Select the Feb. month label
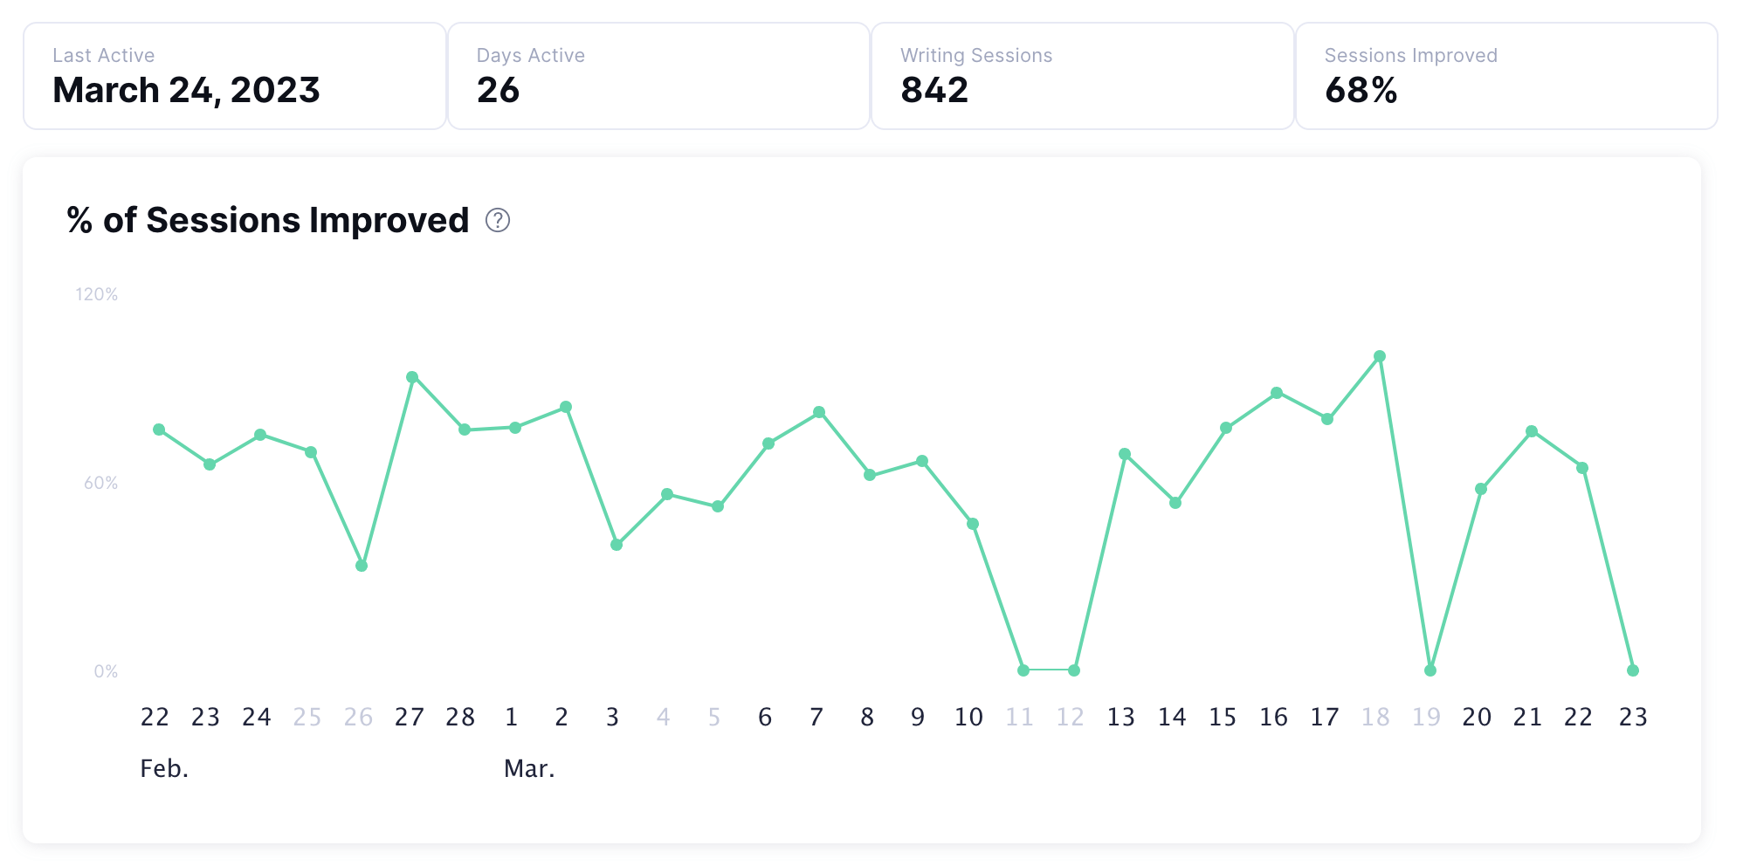 [163, 769]
